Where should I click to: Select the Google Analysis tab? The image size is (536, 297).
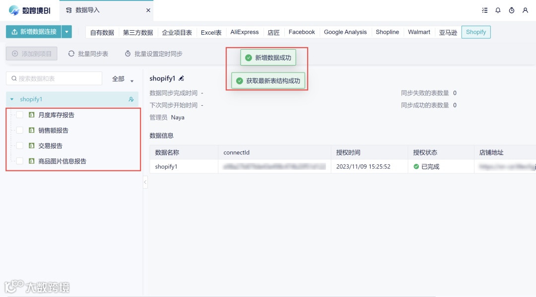click(x=345, y=32)
